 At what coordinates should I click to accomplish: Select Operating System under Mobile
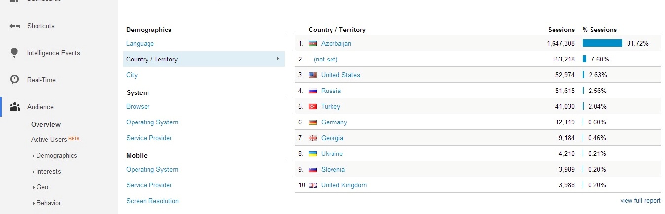[x=152, y=169]
